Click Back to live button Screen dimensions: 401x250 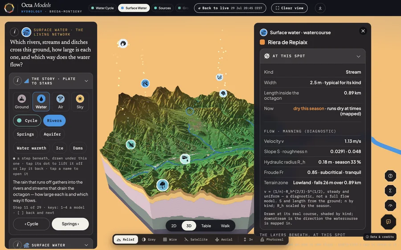230,8
